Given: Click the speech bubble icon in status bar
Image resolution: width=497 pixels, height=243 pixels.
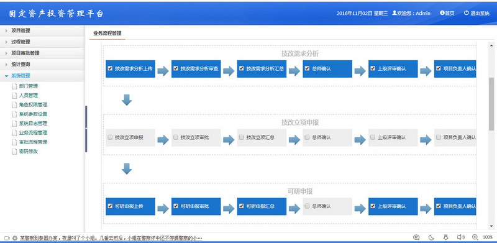Looking at the screenshot, I should pos(416,237).
